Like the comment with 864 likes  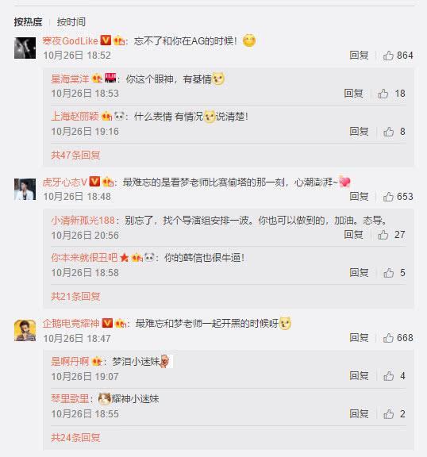[x=388, y=56]
